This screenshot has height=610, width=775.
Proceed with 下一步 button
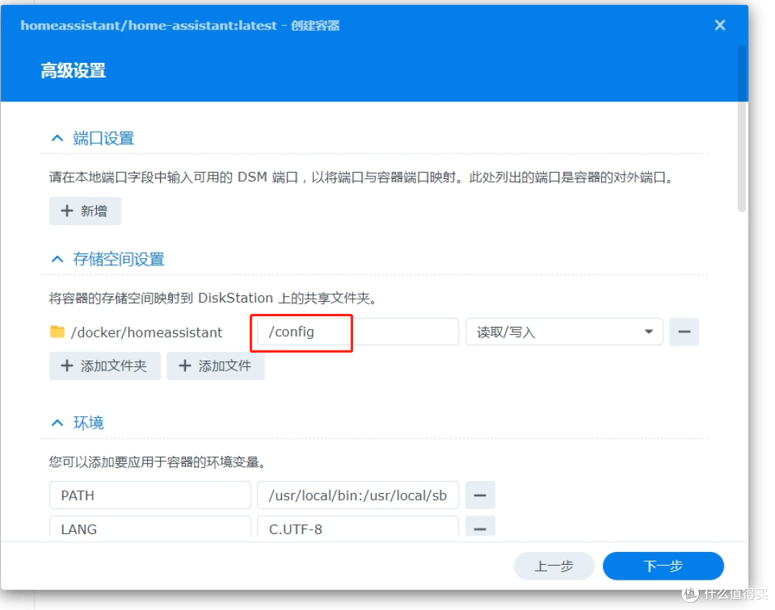[x=663, y=566]
